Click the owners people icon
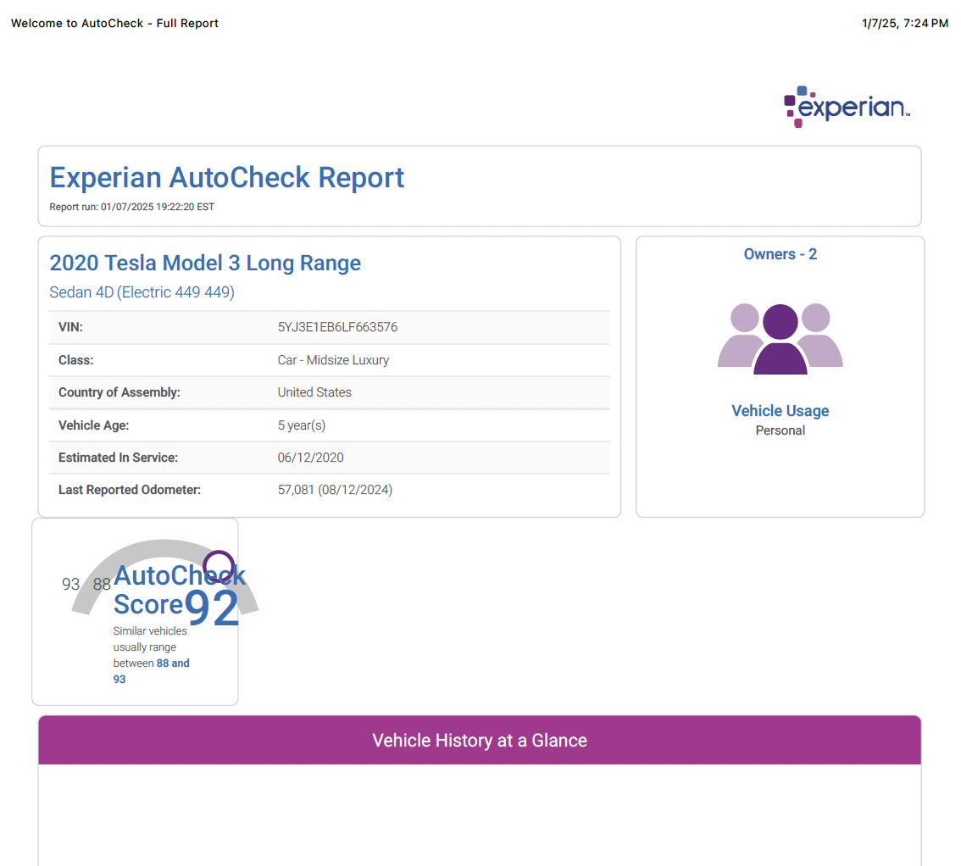 click(x=780, y=338)
